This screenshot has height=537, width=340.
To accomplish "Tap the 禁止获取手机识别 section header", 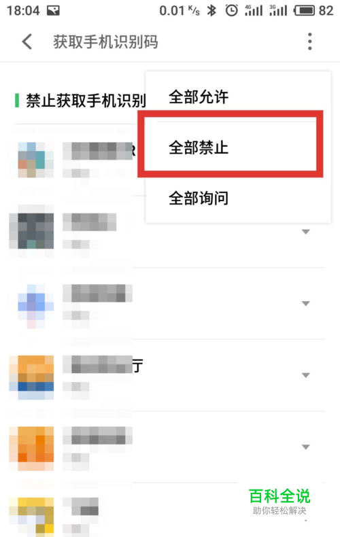I will [x=86, y=101].
